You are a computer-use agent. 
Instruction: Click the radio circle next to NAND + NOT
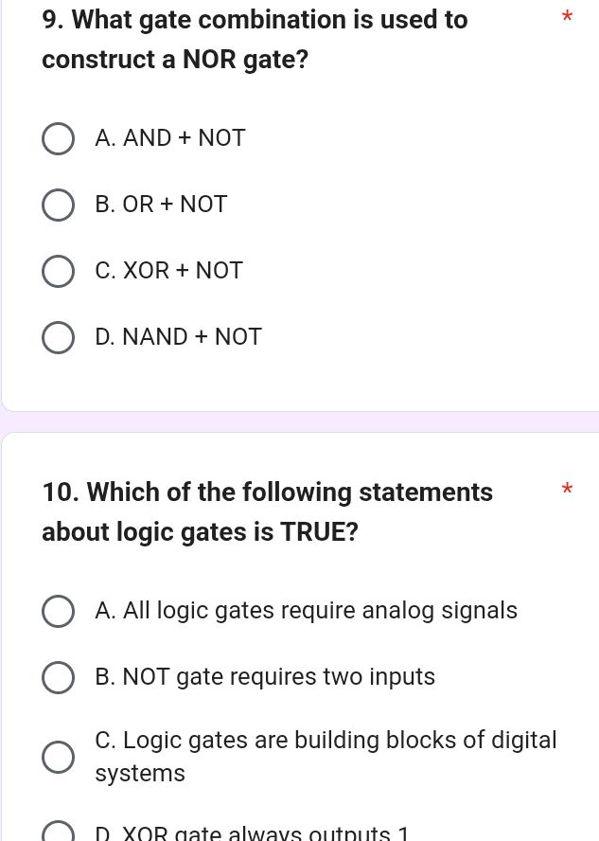point(58,337)
